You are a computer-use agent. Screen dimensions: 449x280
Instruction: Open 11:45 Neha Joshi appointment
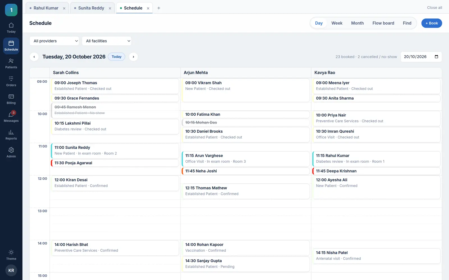tap(246, 171)
